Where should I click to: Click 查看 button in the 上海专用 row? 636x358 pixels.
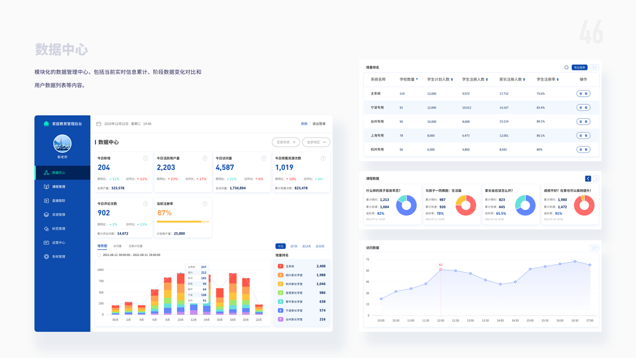click(x=584, y=135)
